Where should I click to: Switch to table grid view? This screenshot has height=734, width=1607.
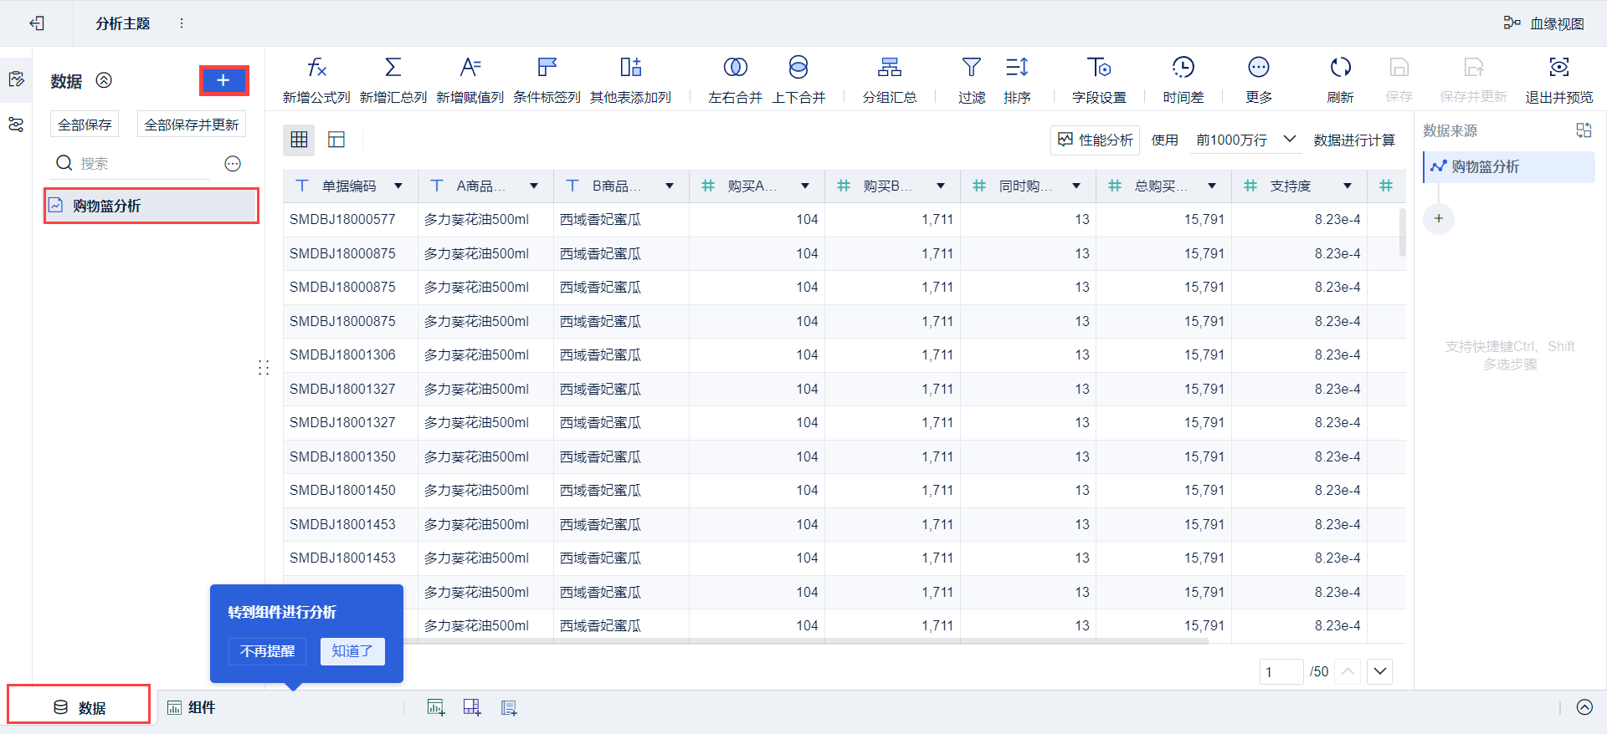click(299, 140)
